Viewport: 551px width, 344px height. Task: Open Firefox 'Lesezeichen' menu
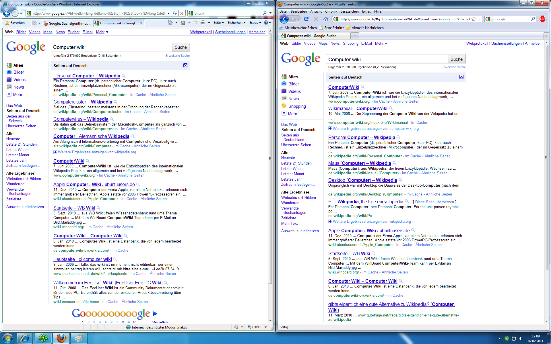(x=349, y=11)
